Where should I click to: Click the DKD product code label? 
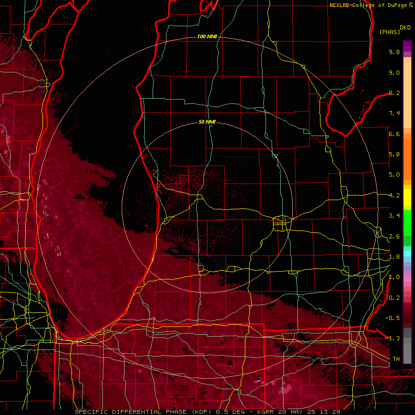[405, 28]
